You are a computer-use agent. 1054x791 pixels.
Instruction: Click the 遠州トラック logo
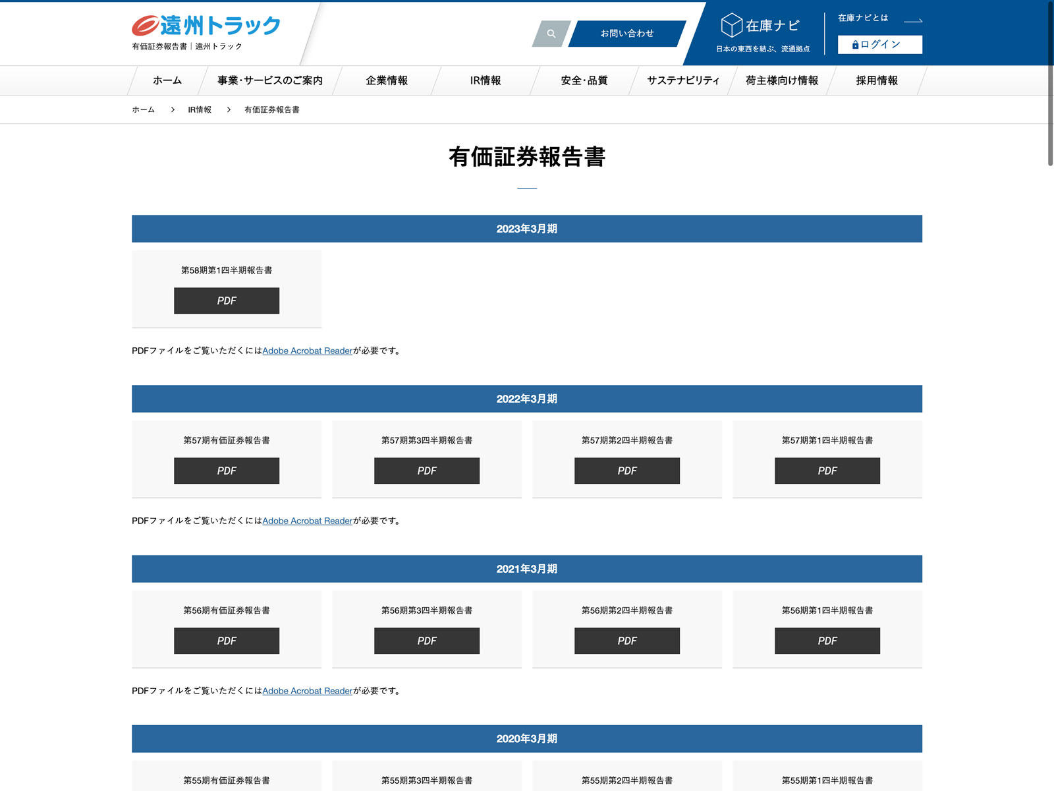click(x=206, y=26)
